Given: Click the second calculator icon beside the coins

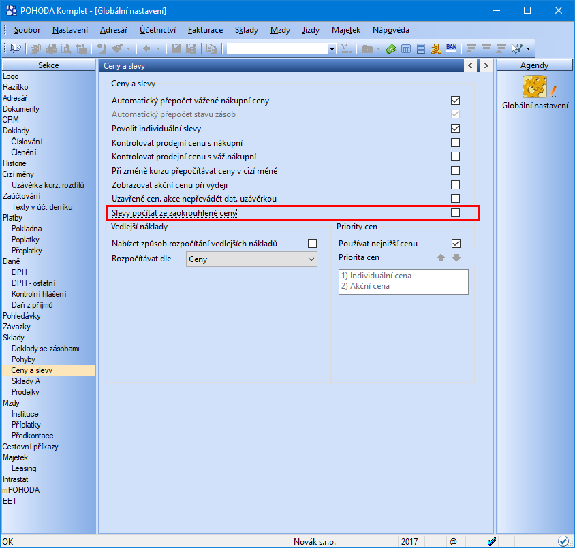Looking at the screenshot, I should [421, 49].
